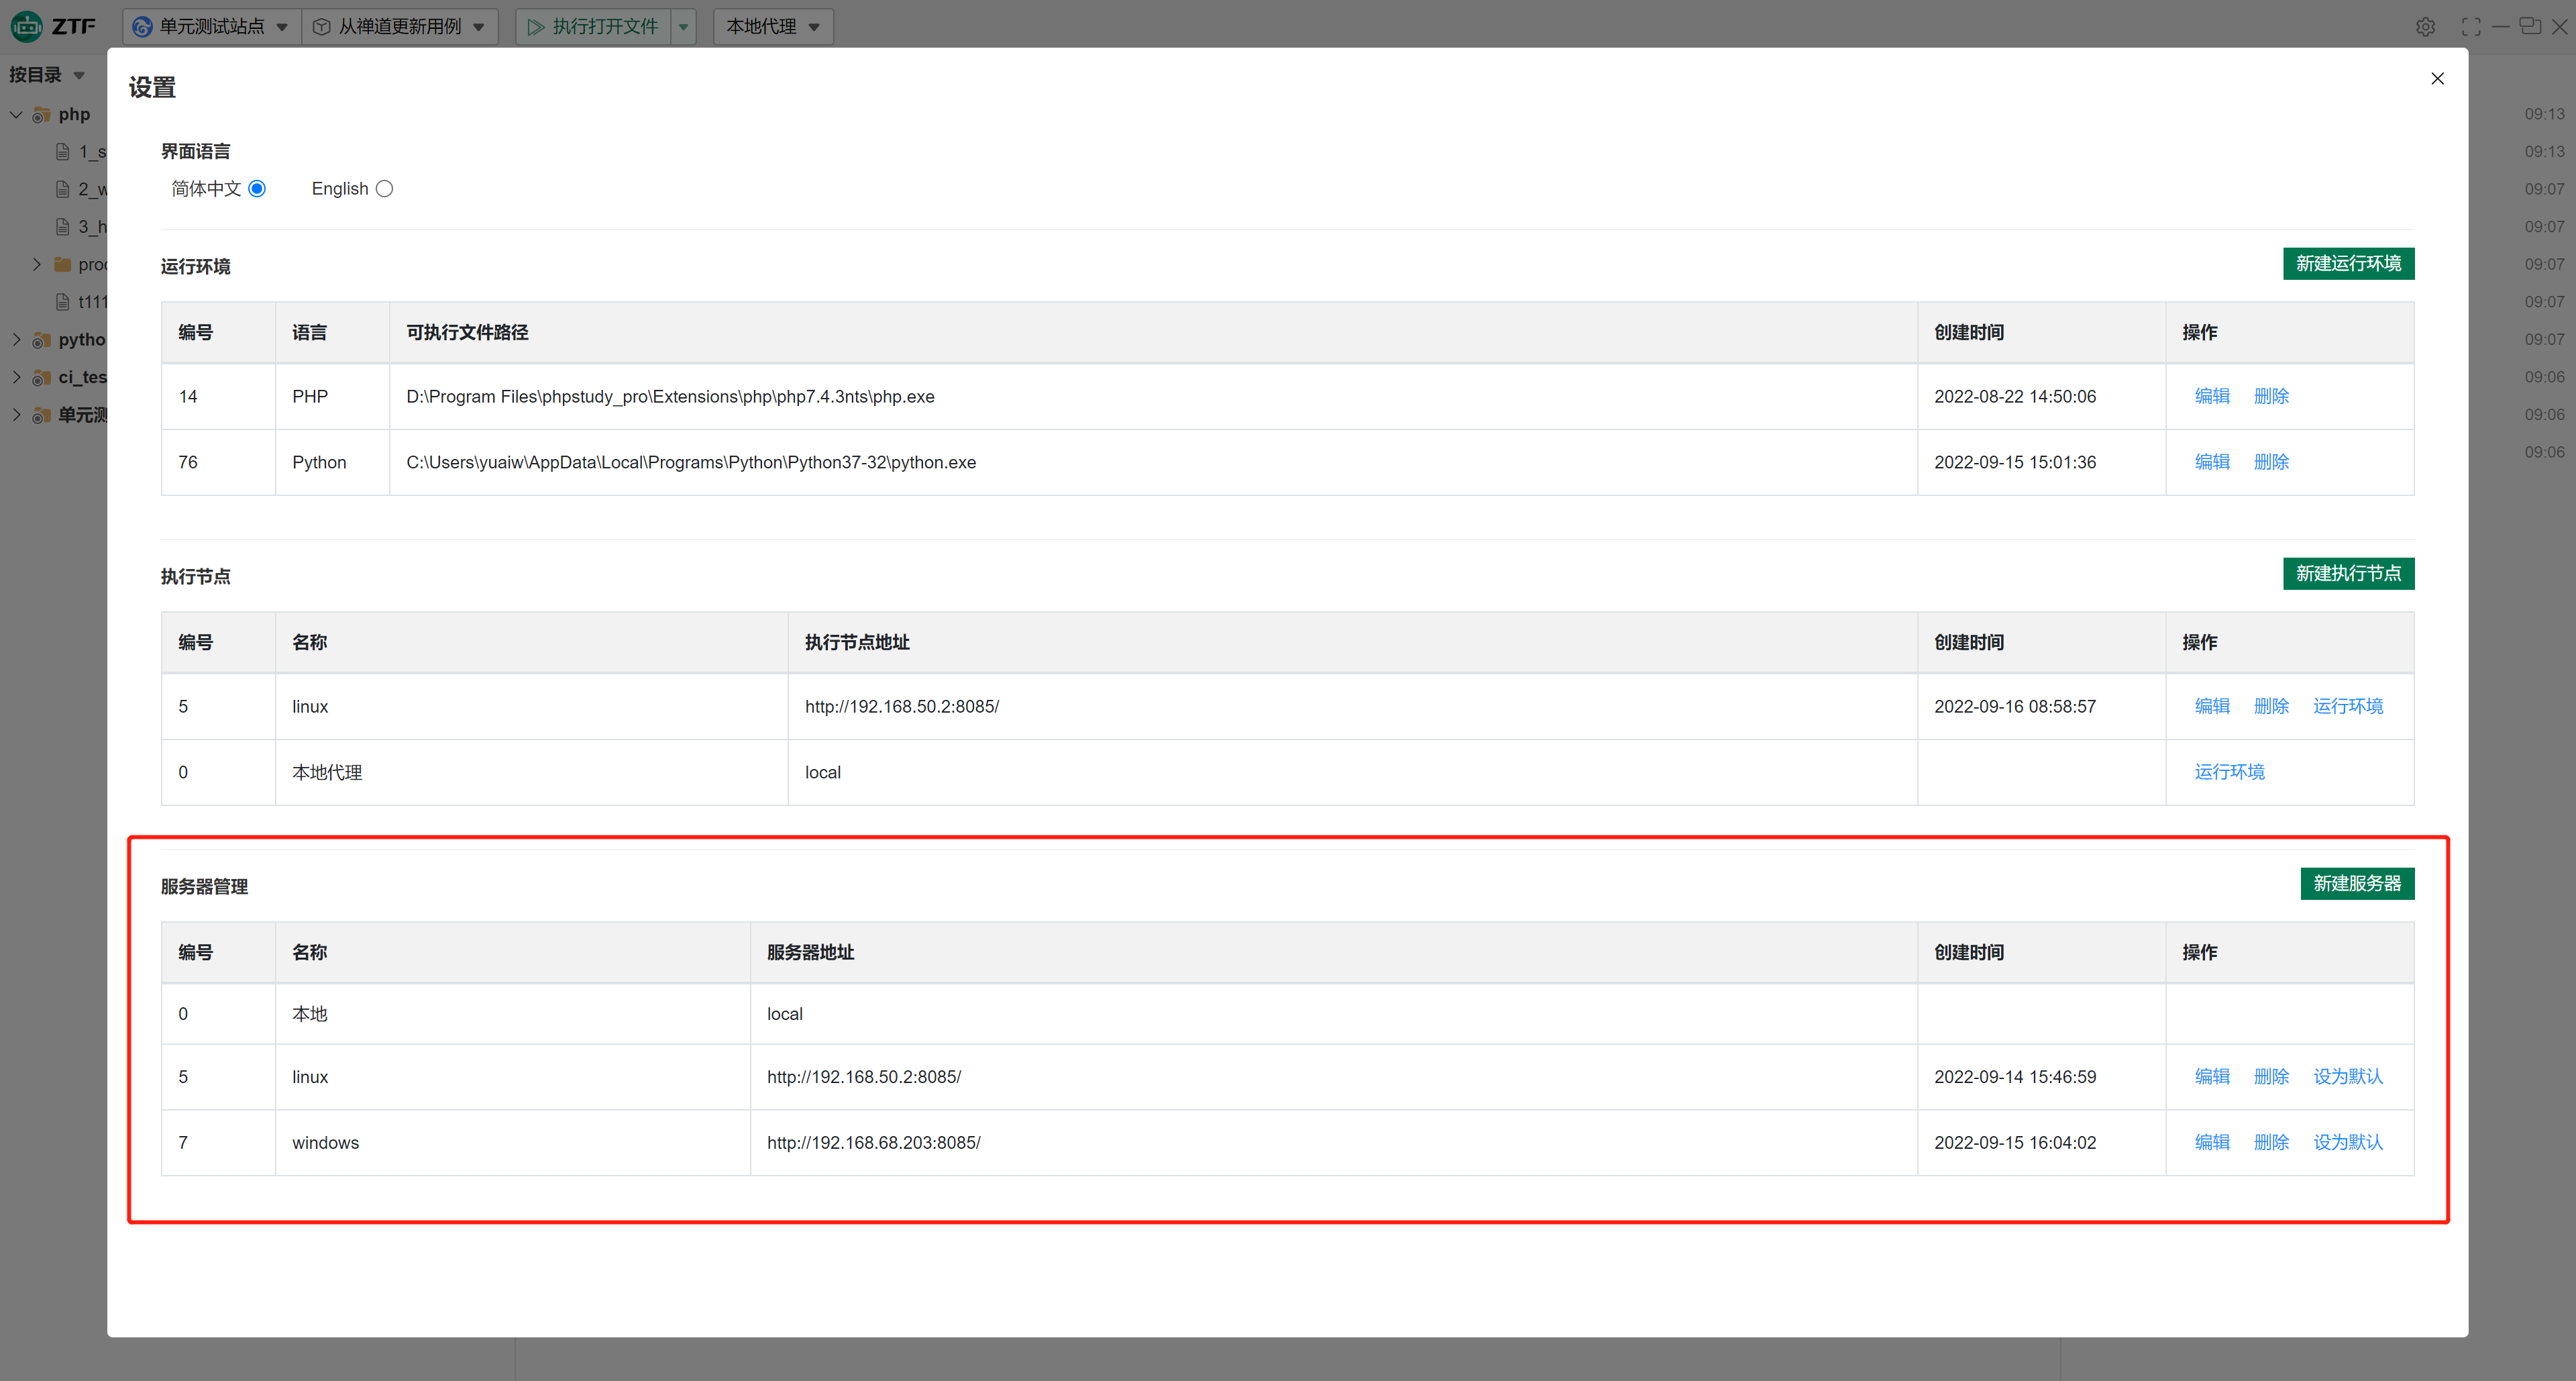The height and width of the screenshot is (1381, 2576).
Task: Collapse the php folder tree node
Action: pyautogui.click(x=16, y=115)
